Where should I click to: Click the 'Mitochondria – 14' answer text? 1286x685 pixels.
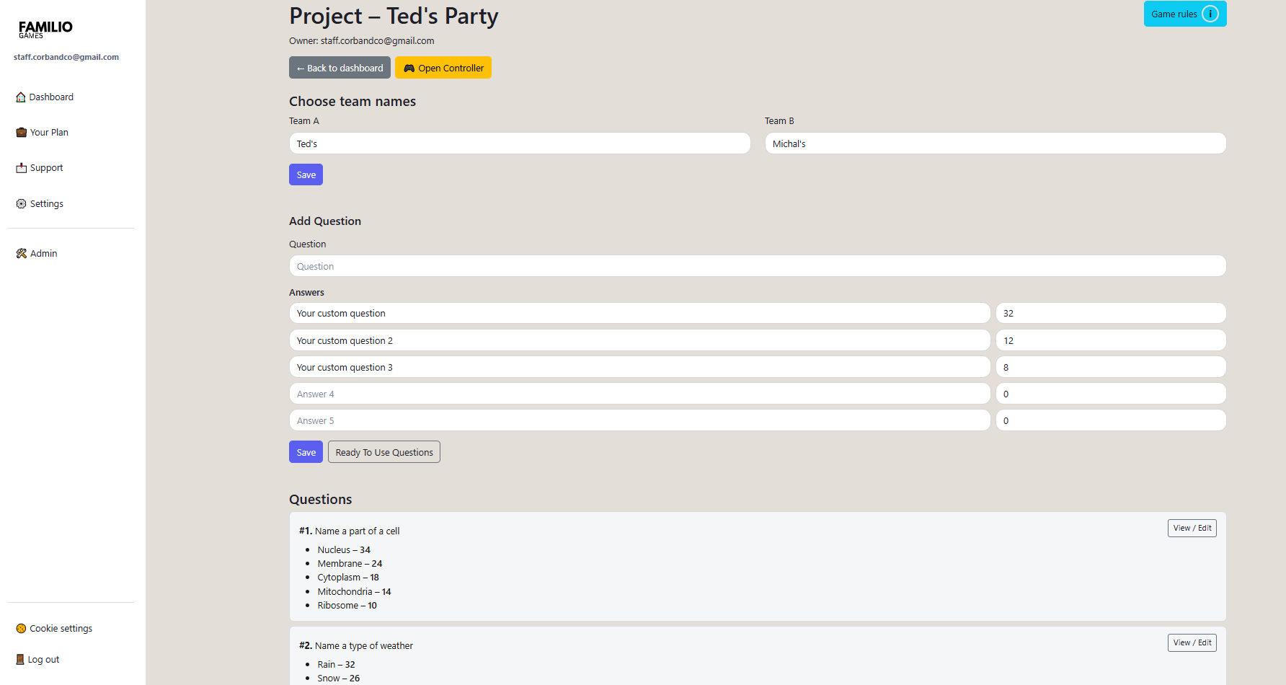pos(354,592)
